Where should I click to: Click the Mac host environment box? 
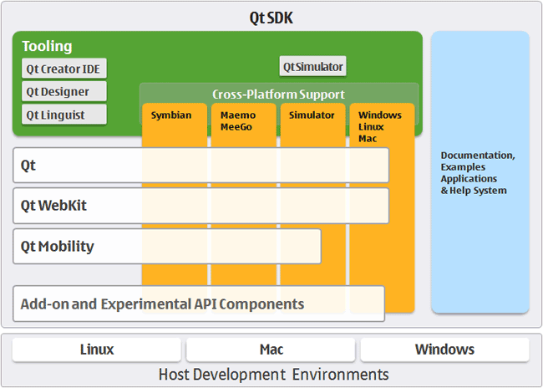coord(271,350)
